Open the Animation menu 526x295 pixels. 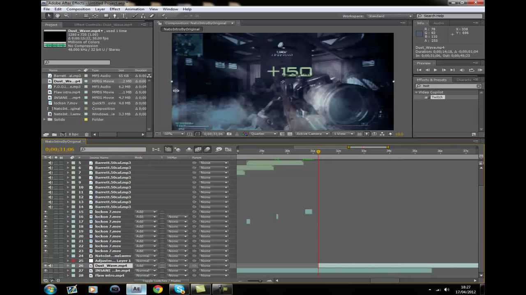click(134, 9)
